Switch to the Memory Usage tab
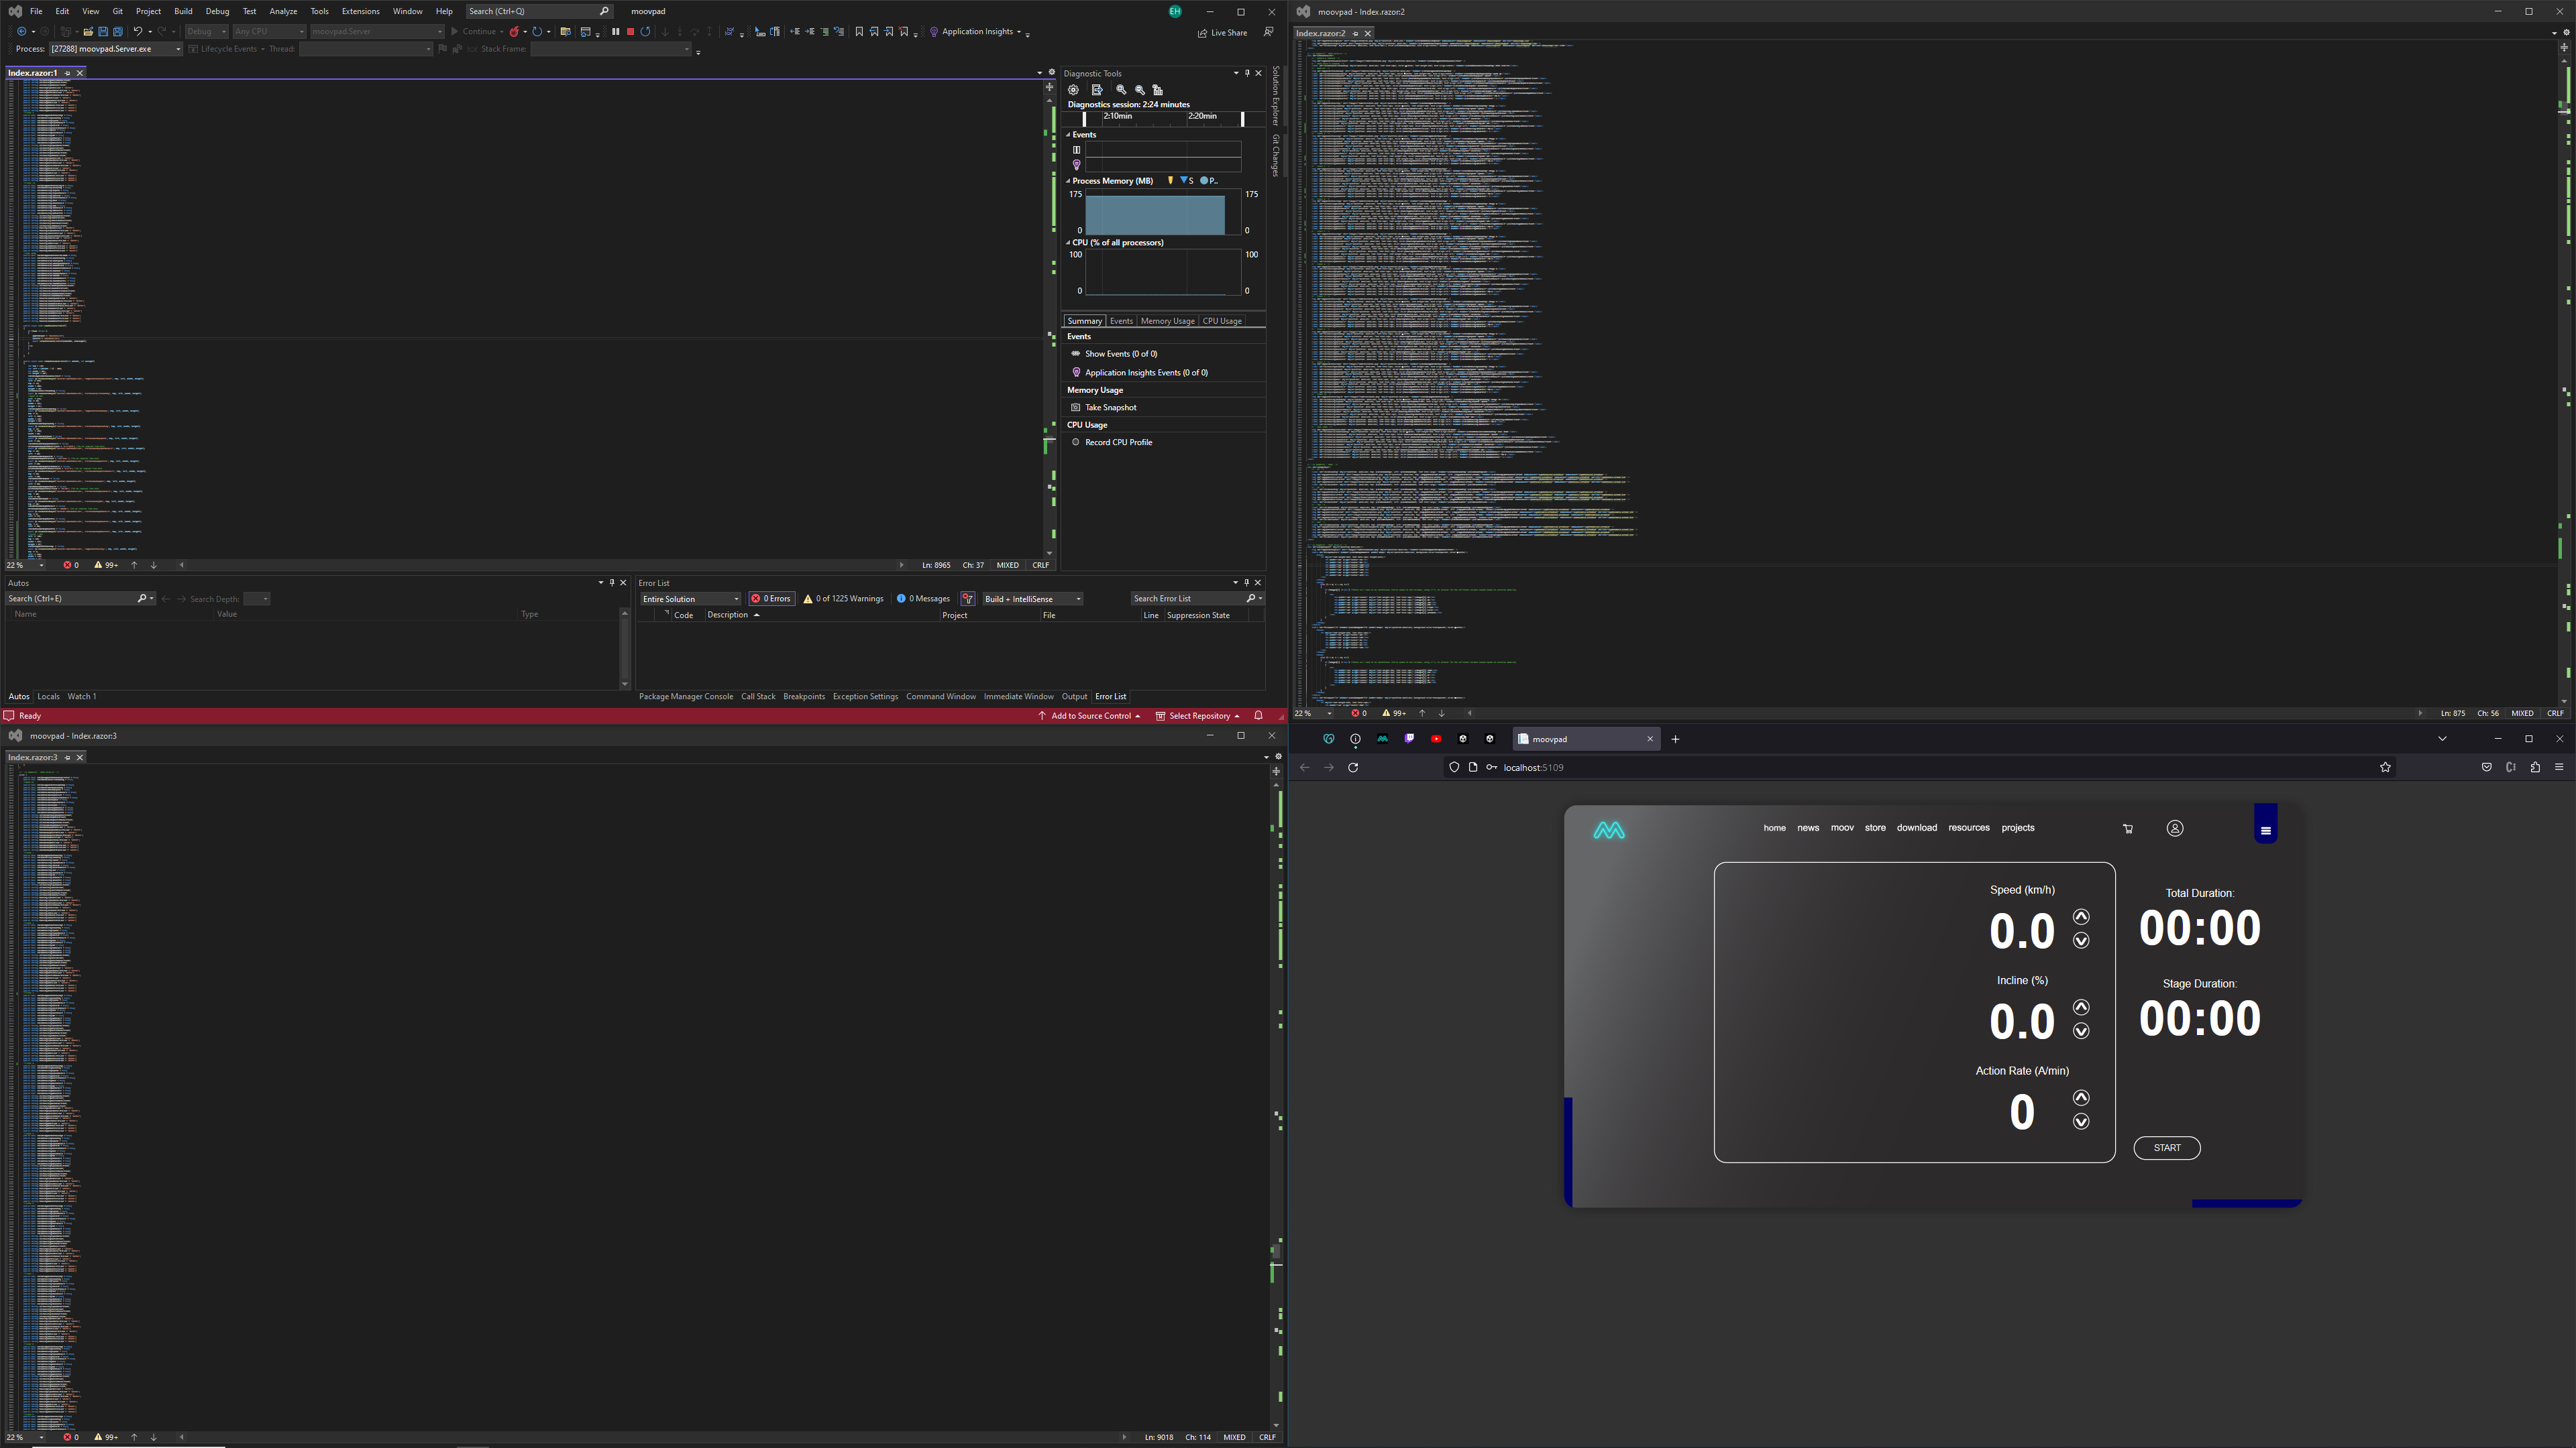 tap(1167, 321)
